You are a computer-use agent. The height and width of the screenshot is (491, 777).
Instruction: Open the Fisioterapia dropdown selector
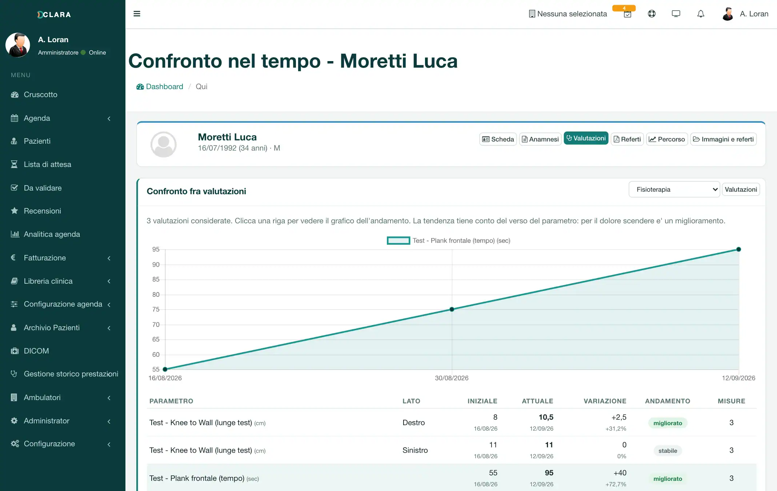(674, 189)
